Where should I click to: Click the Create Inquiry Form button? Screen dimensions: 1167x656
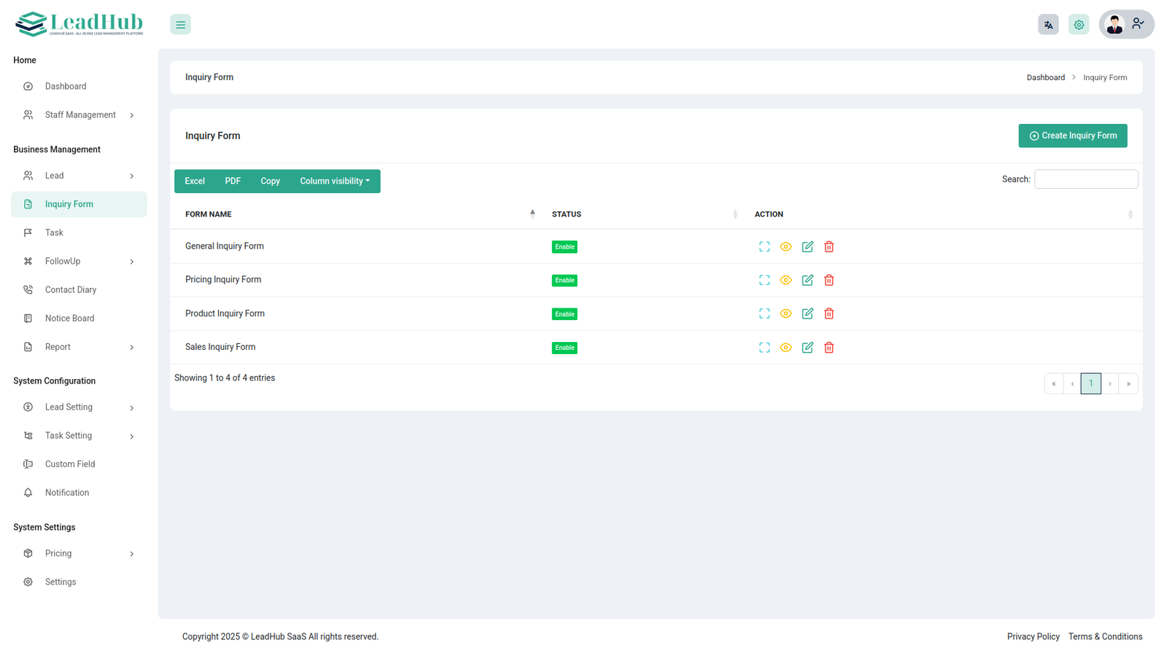coord(1072,136)
